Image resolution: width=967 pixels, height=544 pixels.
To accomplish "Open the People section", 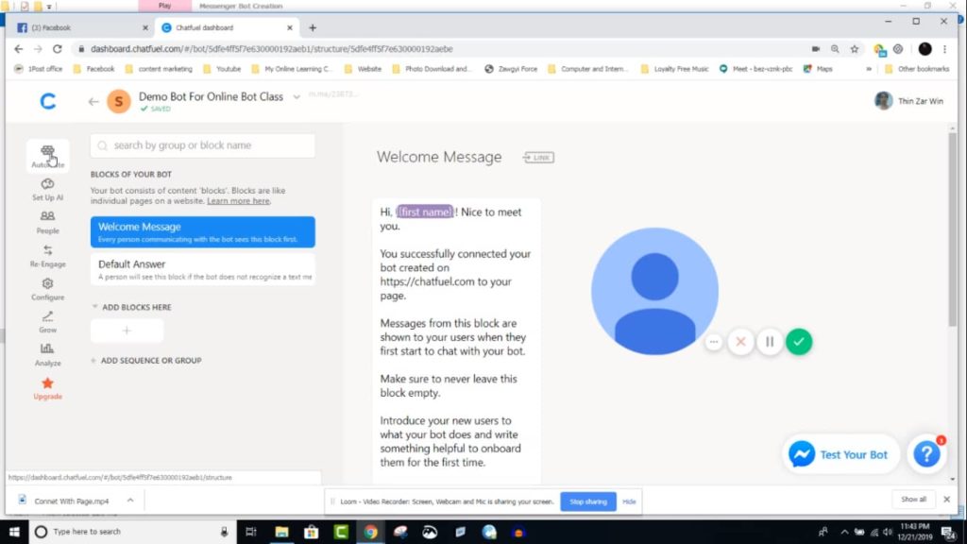I will click(47, 222).
